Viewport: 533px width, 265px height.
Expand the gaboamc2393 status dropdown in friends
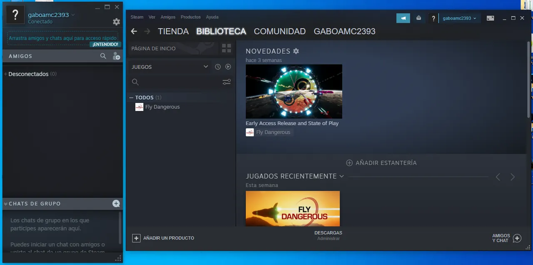(73, 15)
